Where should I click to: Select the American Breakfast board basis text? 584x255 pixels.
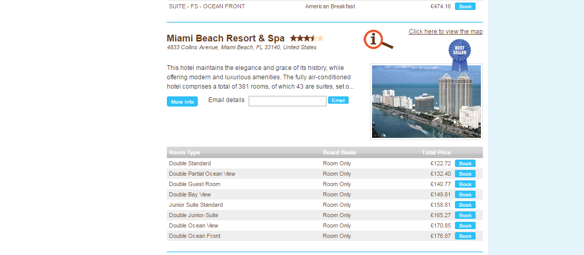pos(330,6)
